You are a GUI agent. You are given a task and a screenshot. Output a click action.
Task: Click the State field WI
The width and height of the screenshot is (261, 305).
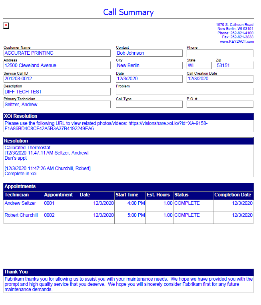point(199,65)
